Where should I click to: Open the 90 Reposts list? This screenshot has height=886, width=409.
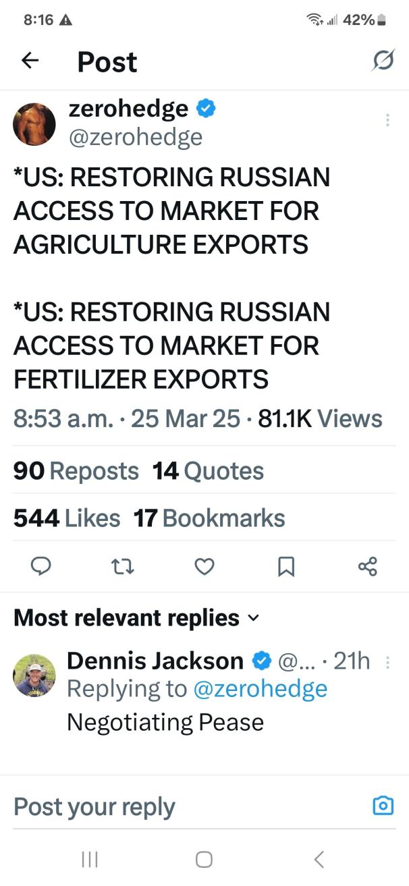point(76,471)
